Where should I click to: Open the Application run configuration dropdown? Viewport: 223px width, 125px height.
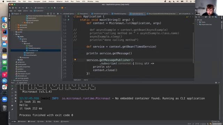40,8
